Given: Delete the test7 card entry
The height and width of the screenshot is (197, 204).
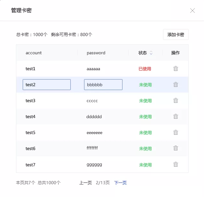Looking at the screenshot, I should click(176, 164).
